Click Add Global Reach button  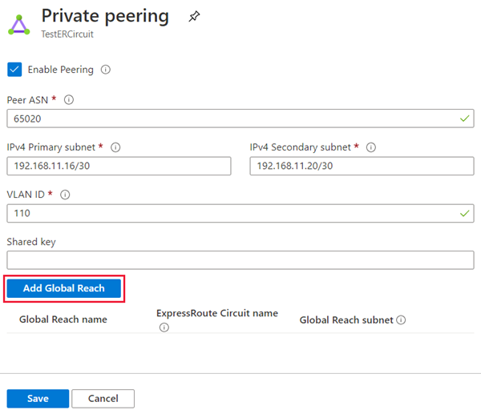(64, 288)
